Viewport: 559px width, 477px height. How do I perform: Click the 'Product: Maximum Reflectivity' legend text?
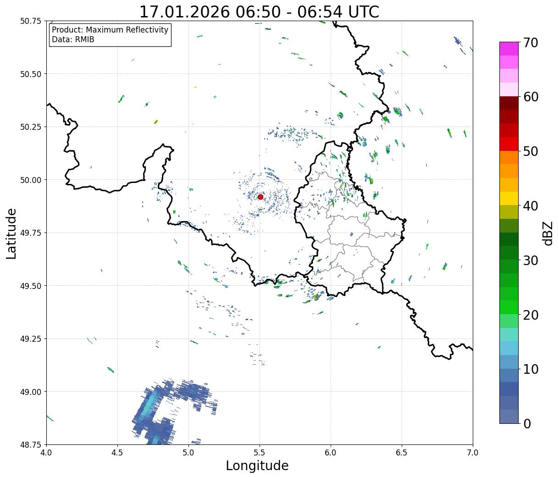110,30
